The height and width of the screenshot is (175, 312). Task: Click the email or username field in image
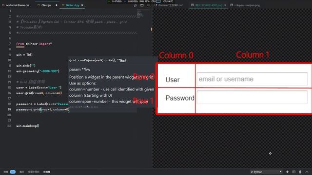point(252,79)
